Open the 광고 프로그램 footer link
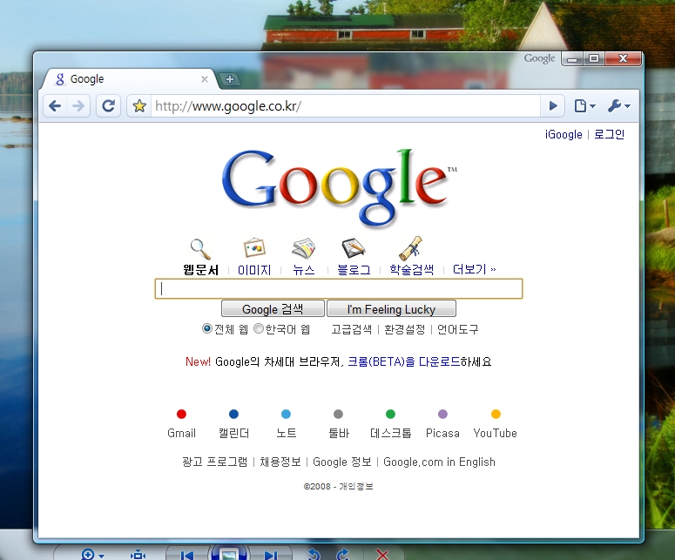This screenshot has width=675, height=560. (x=215, y=462)
